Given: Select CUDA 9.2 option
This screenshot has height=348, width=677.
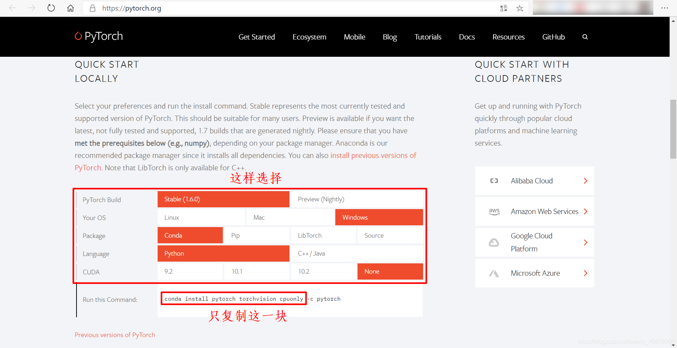Looking at the screenshot, I should click(x=190, y=271).
